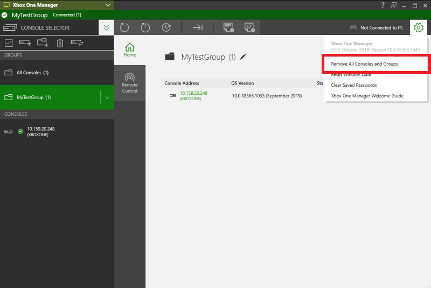Choose Reset Window State menu entry
Screen dimensions: 431x288
(351, 74)
